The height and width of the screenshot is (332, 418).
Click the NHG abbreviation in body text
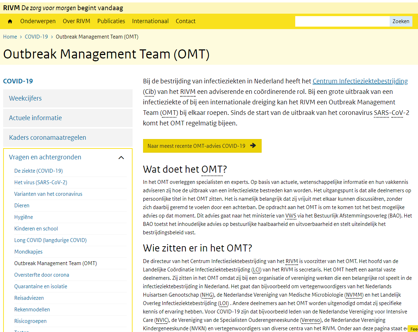click(x=207, y=295)
